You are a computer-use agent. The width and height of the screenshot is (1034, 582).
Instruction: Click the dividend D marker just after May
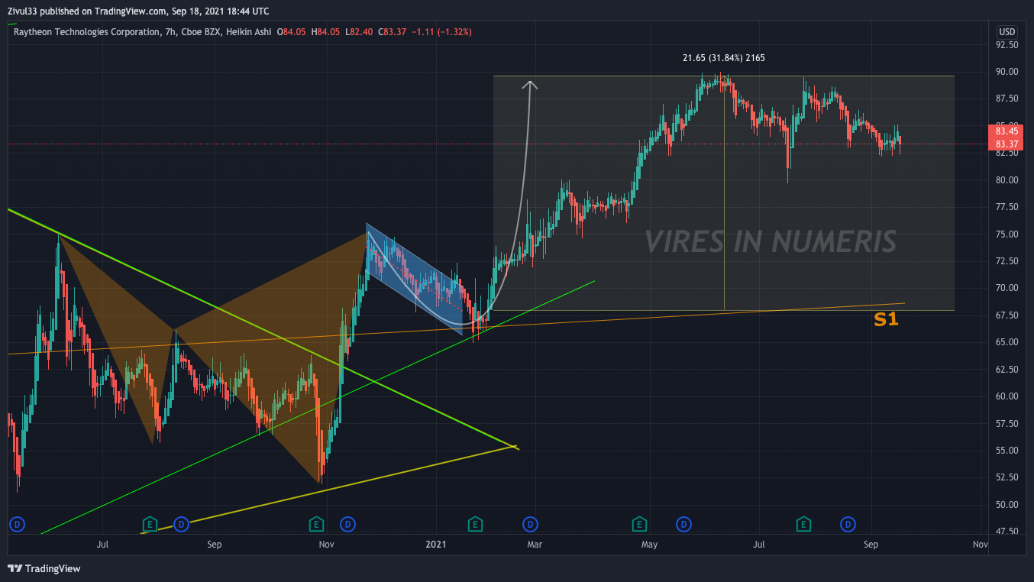[684, 524]
